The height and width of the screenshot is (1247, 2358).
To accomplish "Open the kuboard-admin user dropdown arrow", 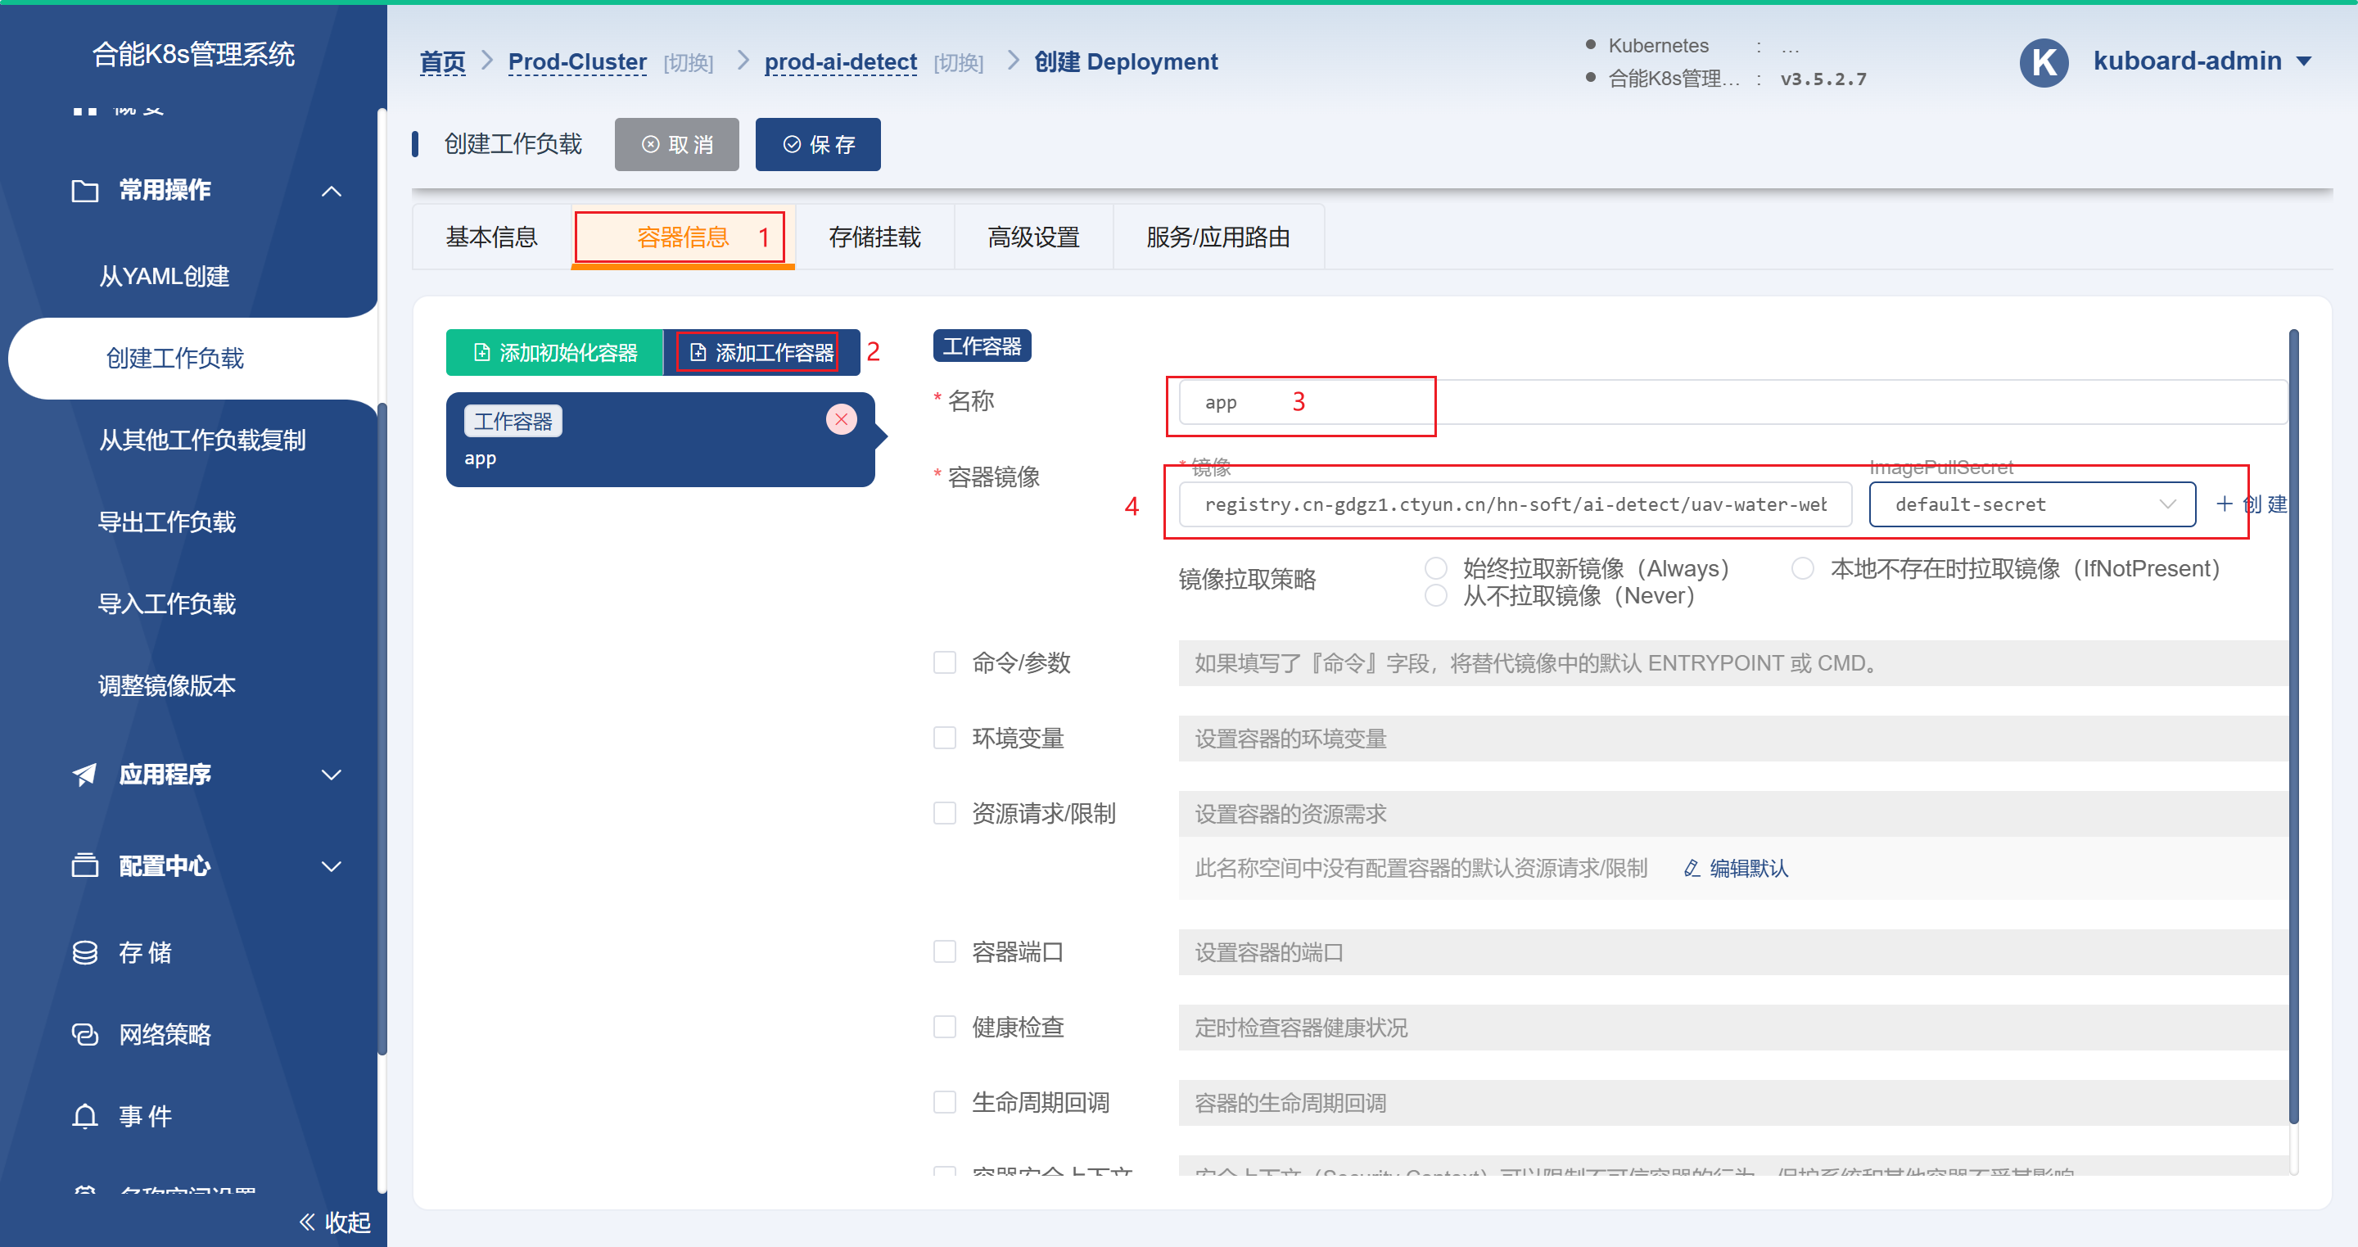I will (x=2304, y=62).
